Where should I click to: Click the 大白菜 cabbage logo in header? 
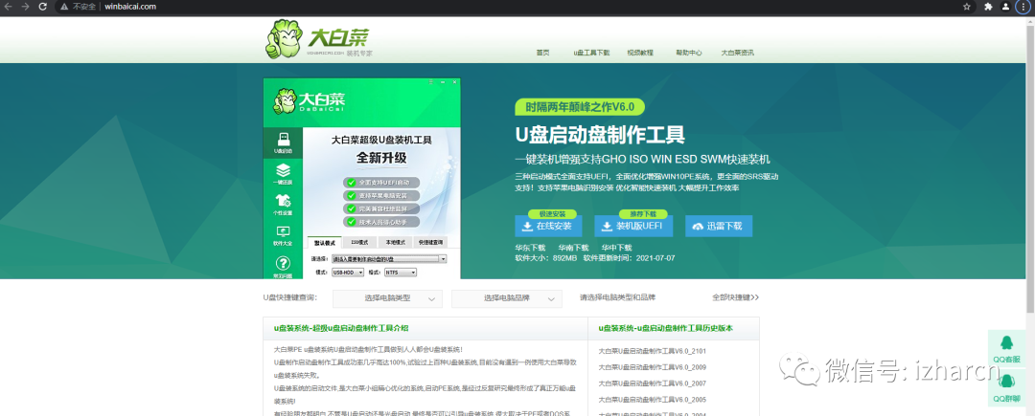[319, 38]
